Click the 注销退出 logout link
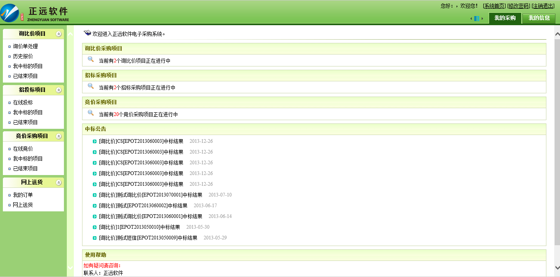This screenshot has width=560, height=277. (543, 6)
